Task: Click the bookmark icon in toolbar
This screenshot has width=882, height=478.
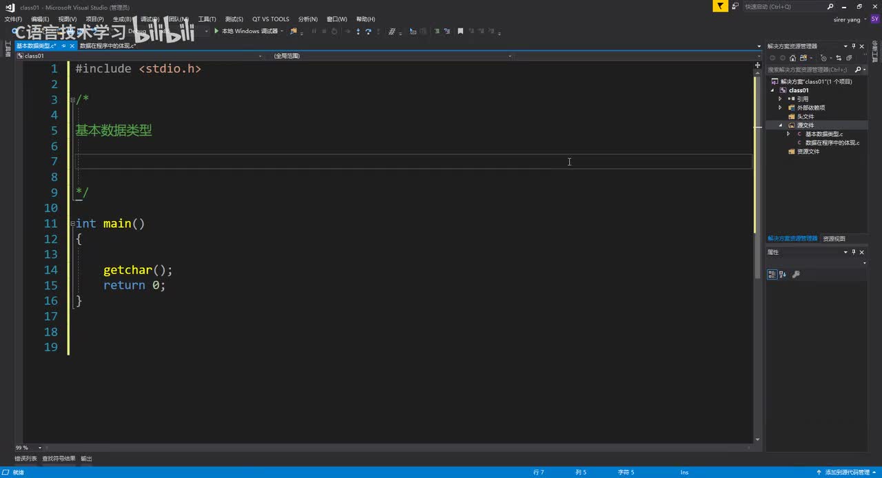Action: [460, 31]
